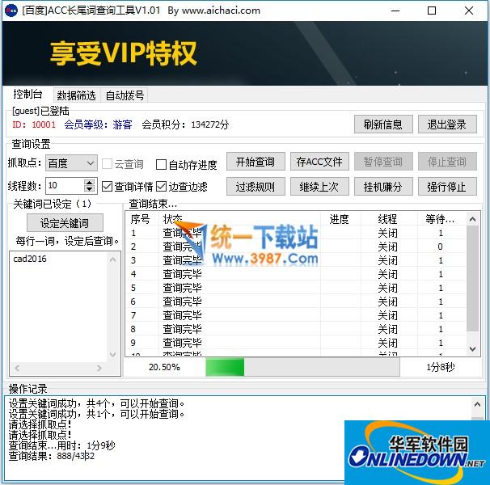Screen dimensions: 490x485
Task: Click keyword list scroll left arrow
Action: (18, 369)
